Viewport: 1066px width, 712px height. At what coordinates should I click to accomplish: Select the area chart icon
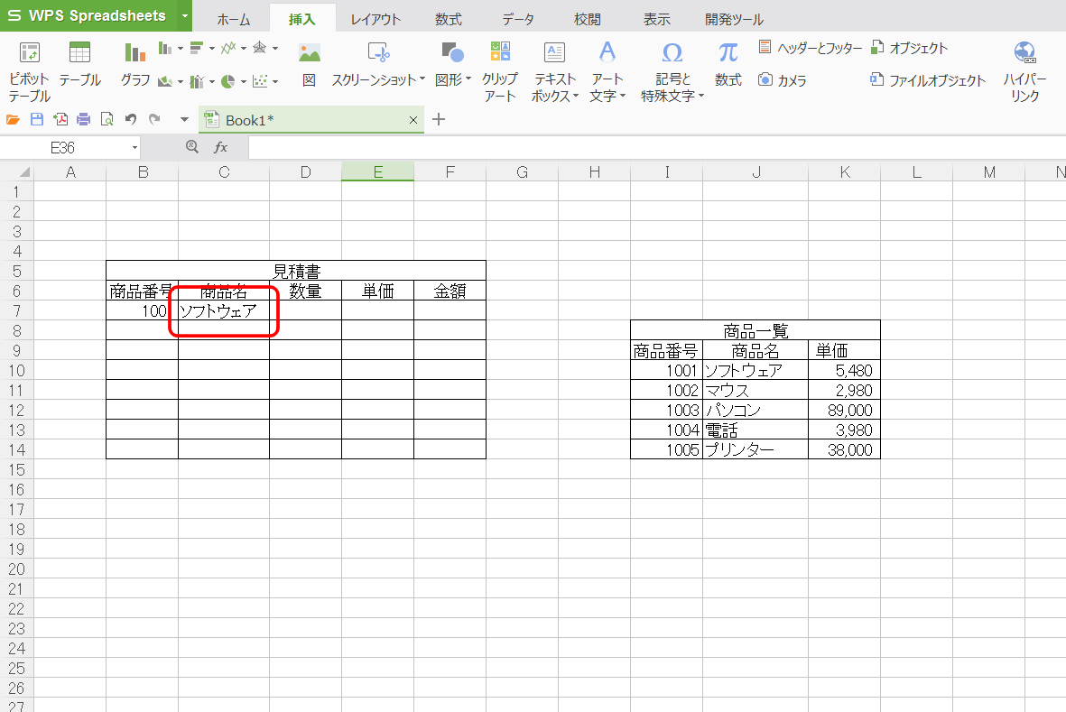point(164,81)
